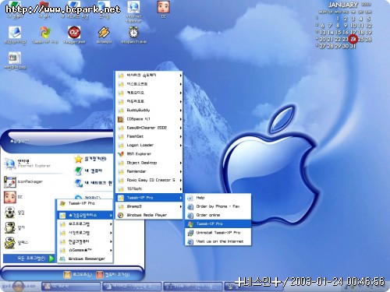Click the green All Programs arrow
Image resolution: width=390 pixels, height=292 pixels.
[51, 259]
